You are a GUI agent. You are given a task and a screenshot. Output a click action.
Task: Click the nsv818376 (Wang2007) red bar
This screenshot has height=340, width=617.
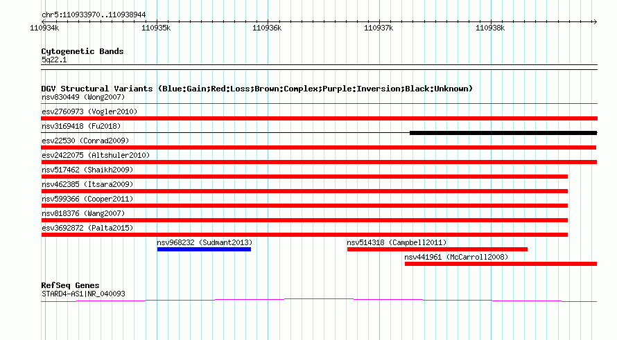pyautogui.click(x=304, y=220)
